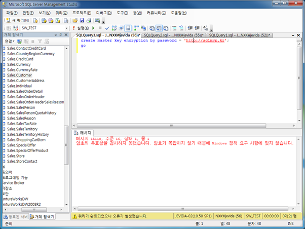Click the Object Explorer vertical scrollbar thumb
This screenshot has height=229, width=305.
(66, 145)
